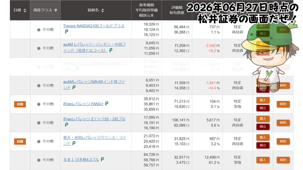Select the 106,141 円 valuation value
303x170 pixels.
click(x=181, y=120)
